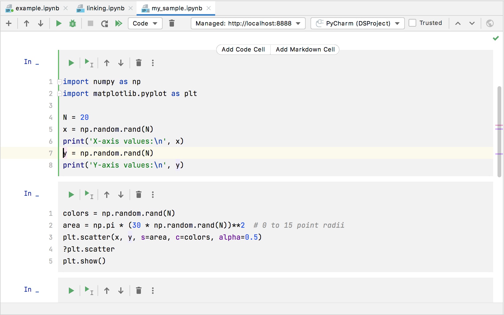Click line 'N = 20' in editor

click(76, 117)
